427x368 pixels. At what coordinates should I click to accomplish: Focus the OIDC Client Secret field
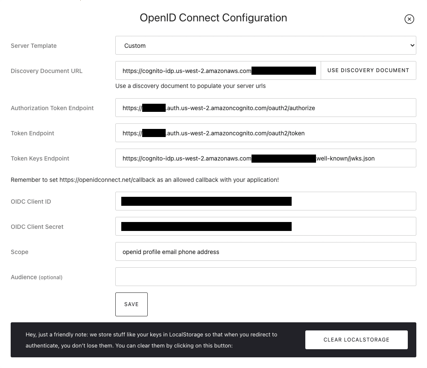coord(265,227)
